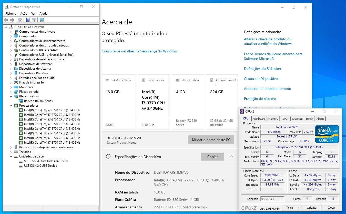346x214 pixels.
Task: Select SPCC Solid State Disk ATA Device
Action: [46, 161]
